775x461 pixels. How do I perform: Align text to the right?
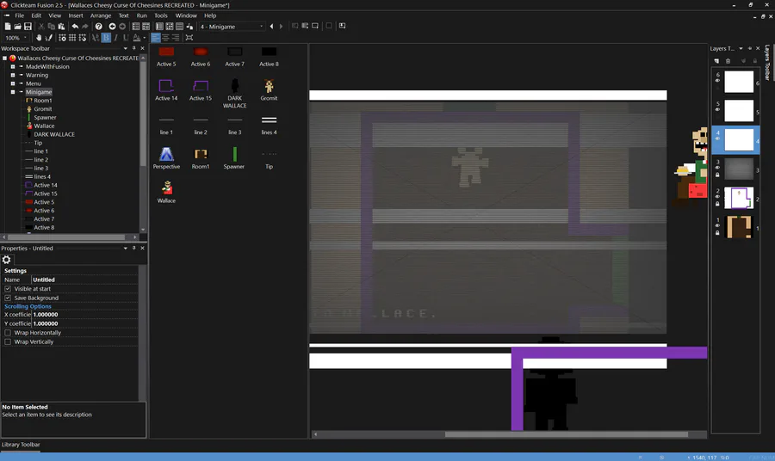(x=176, y=38)
